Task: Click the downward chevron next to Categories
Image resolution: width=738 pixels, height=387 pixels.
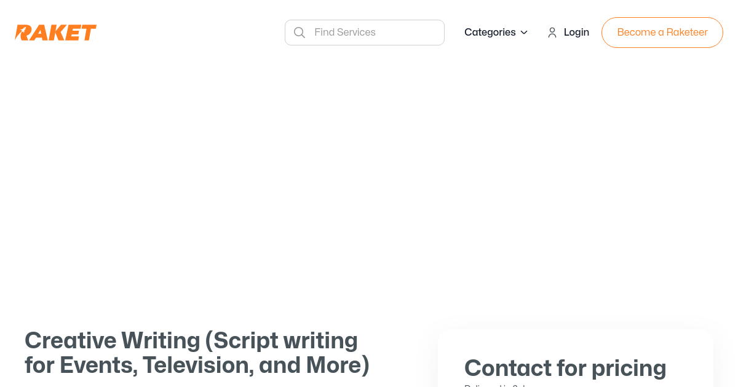Action: [523, 33]
